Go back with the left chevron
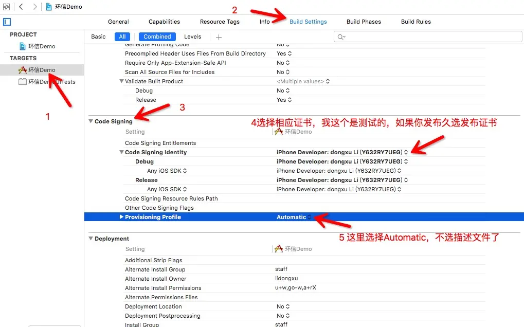The height and width of the screenshot is (327, 524). point(21,7)
